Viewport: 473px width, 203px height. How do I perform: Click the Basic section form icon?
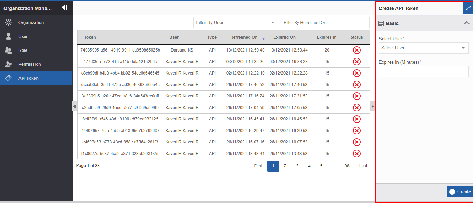click(x=381, y=23)
